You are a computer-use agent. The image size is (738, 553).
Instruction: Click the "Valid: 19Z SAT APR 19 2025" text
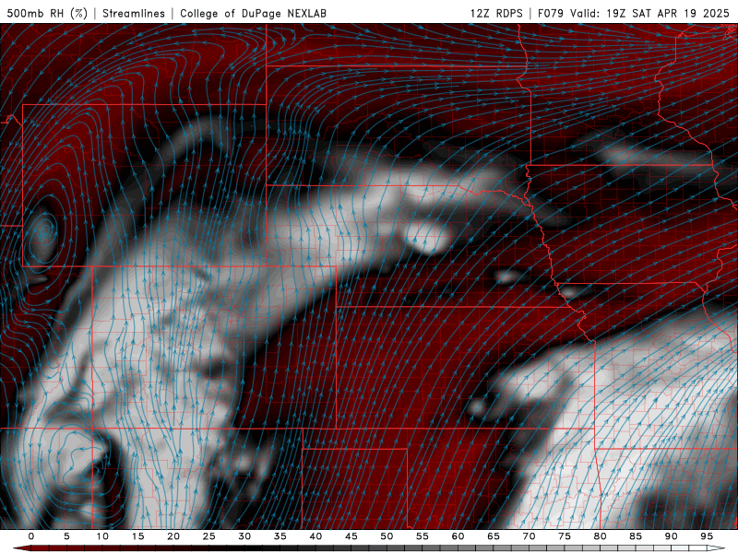coord(649,13)
